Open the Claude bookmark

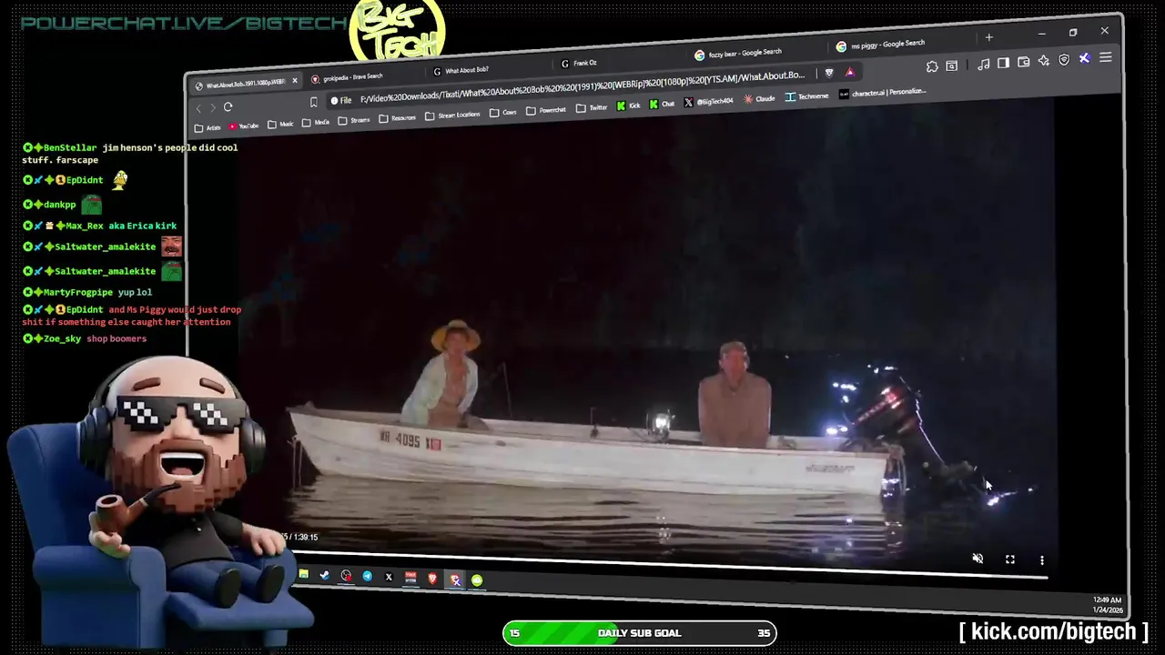[758, 98]
